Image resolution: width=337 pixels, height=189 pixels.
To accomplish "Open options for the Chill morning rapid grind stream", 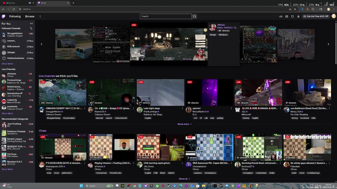I will tap(182, 163).
